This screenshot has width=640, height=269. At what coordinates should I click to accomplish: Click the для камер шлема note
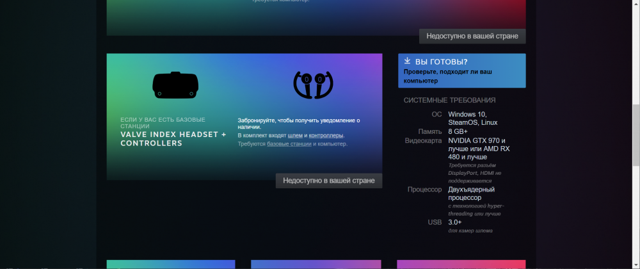pos(470,231)
